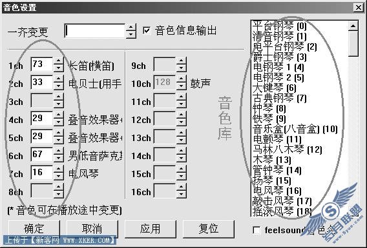This screenshot has width=367, height=248.
Task: Choose 电风琴 (16) in the instrument list
Action: pos(277,191)
